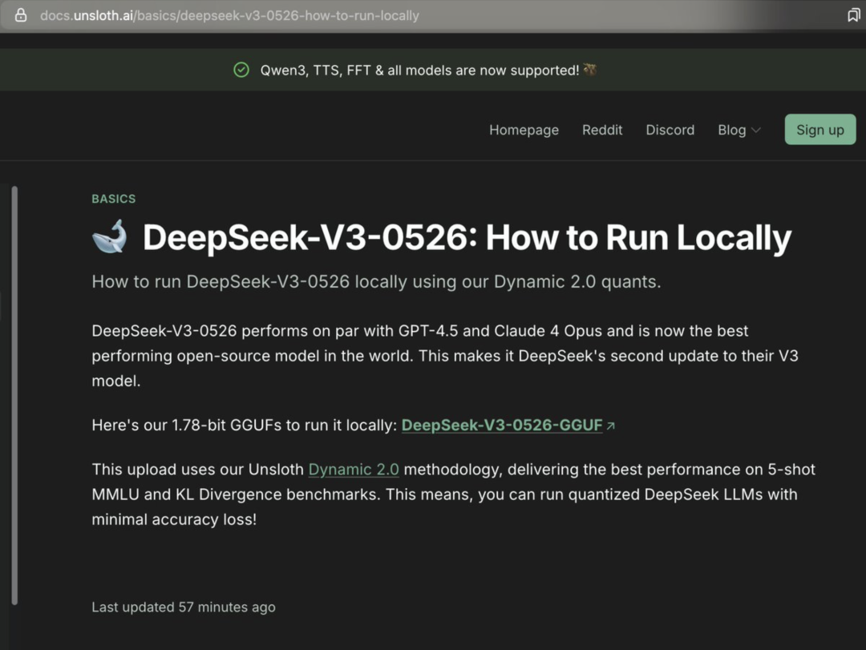The image size is (866, 650).
Task: Open the Discord nav link
Action: pyautogui.click(x=670, y=130)
